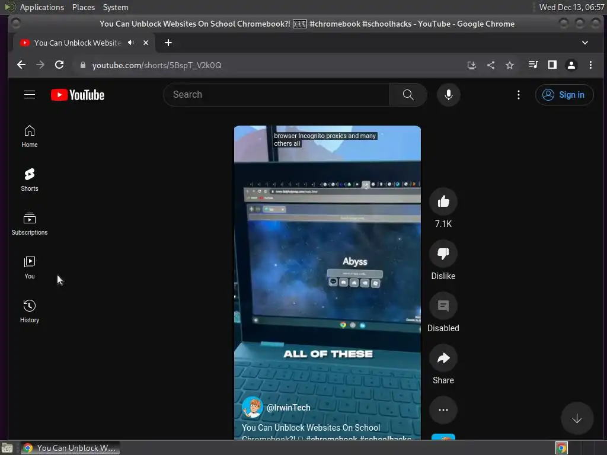Like this Short with thumbs up
Image resolution: width=607 pixels, height=455 pixels.
443,201
